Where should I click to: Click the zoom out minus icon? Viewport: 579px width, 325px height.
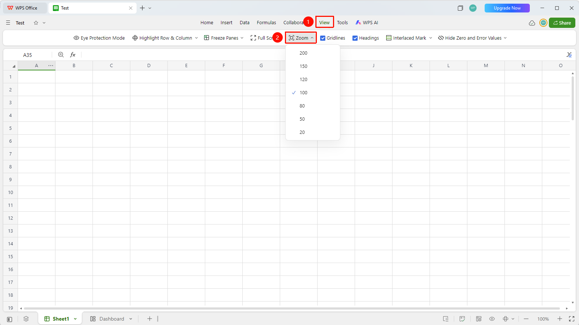click(x=526, y=319)
